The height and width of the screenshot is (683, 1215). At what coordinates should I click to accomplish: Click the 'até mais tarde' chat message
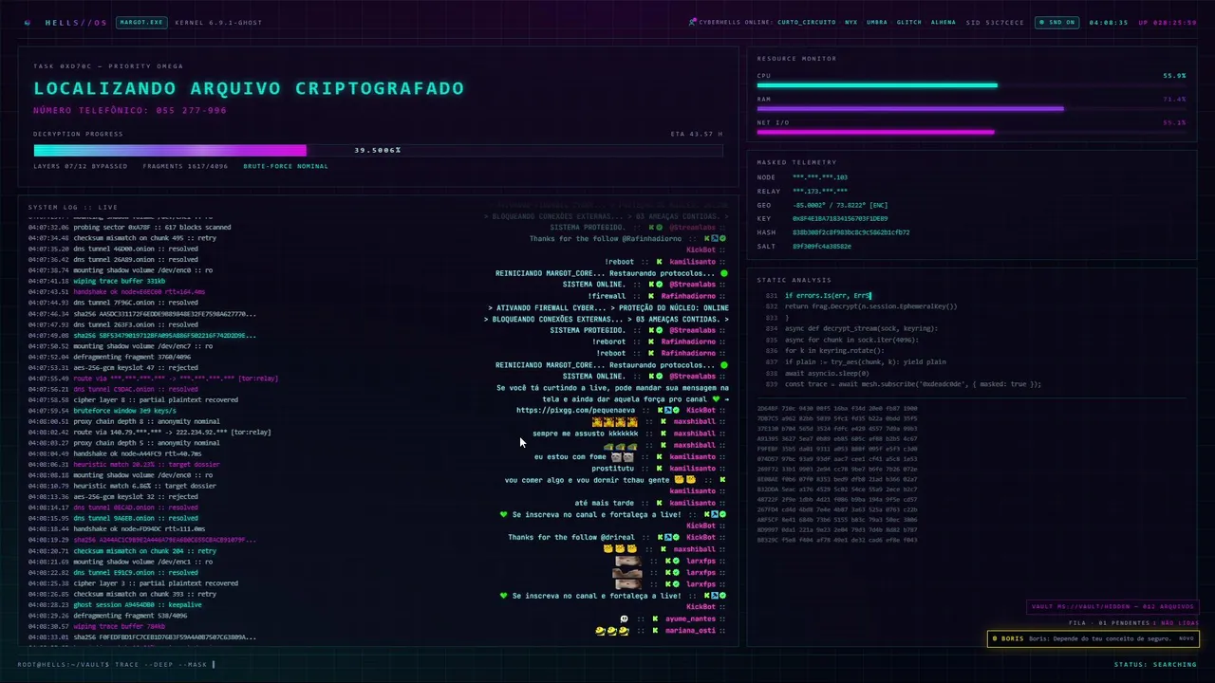pyautogui.click(x=606, y=503)
